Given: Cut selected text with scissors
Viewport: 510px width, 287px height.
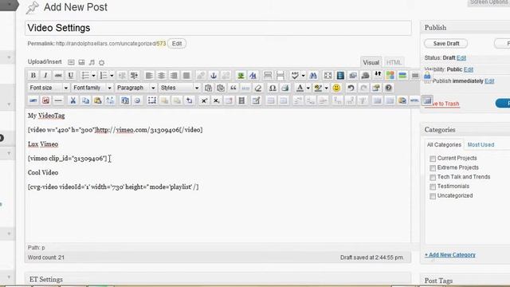Looking at the screenshot, I should pos(73,100).
